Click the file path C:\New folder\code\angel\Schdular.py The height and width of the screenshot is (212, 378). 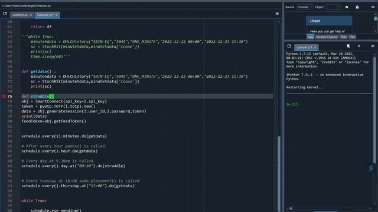pos(26,6)
